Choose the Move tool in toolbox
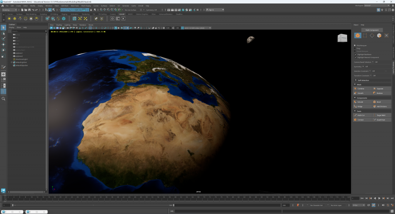This screenshot has height=214, width=395. [3, 45]
